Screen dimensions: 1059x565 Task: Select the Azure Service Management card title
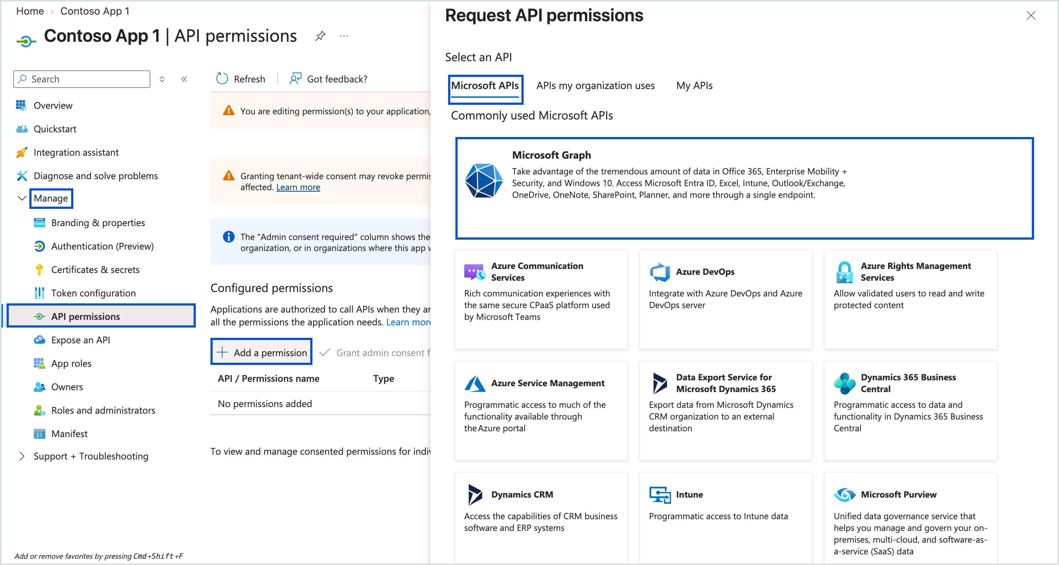coord(547,383)
